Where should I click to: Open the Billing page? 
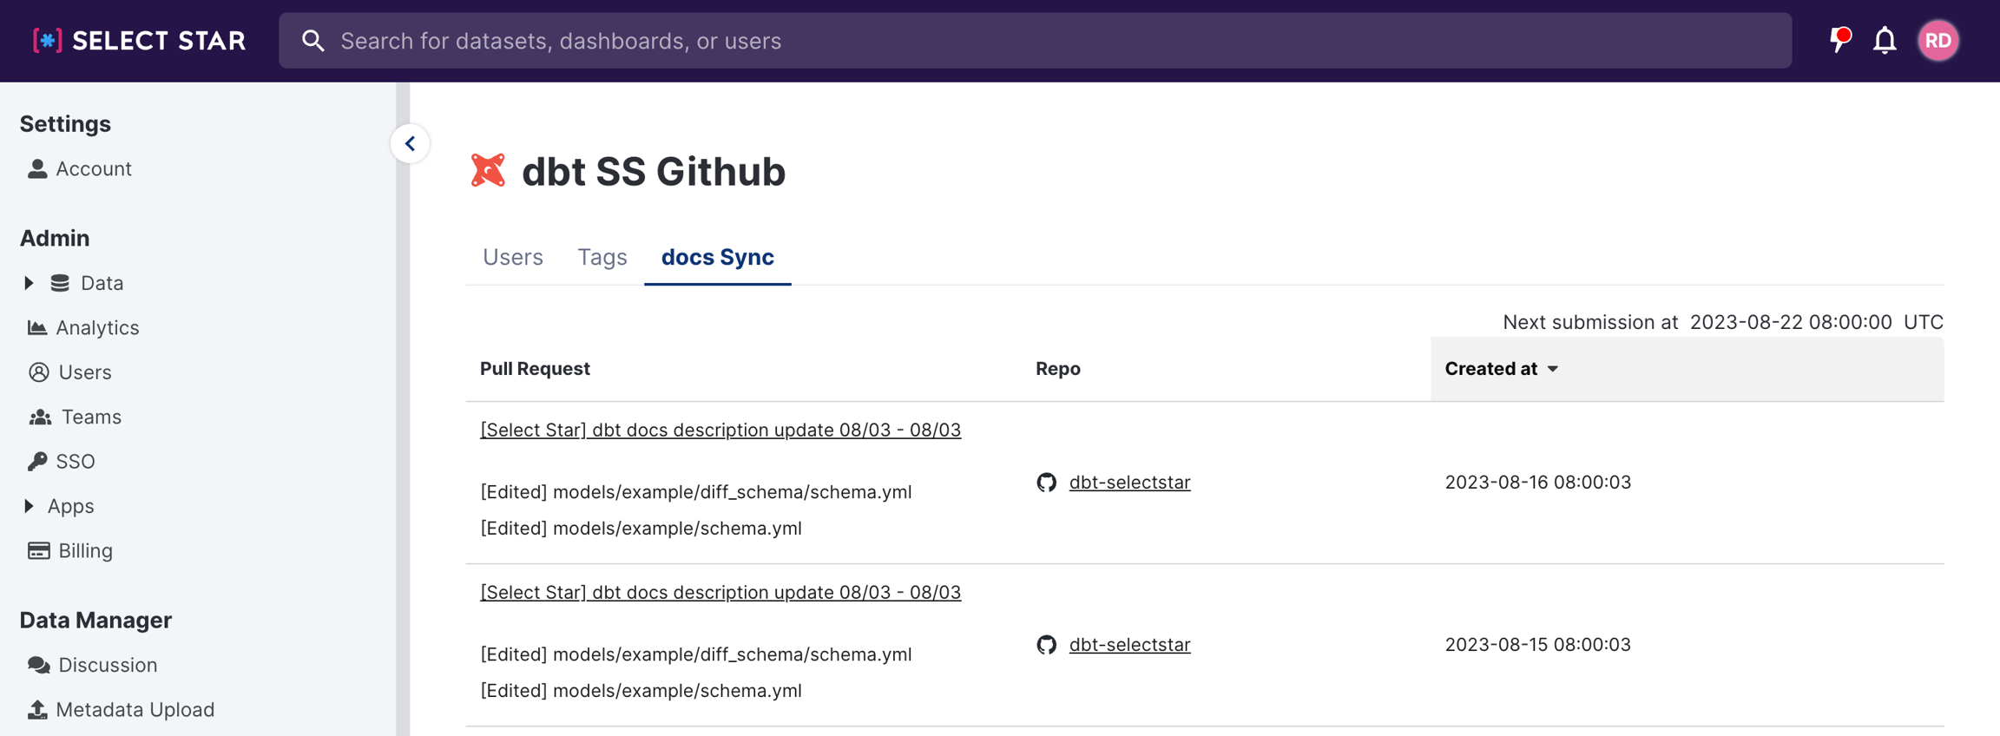point(85,551)
